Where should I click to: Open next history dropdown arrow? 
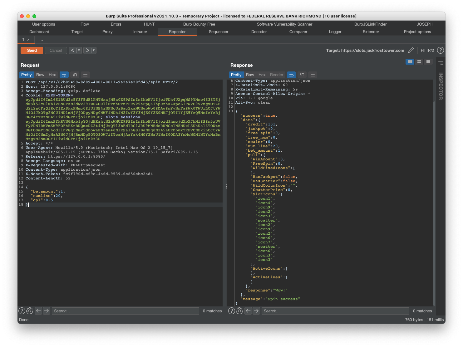(94, 50)
